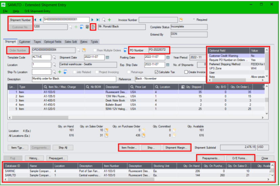The width and height of the screenshot is (280, 186).
Task: Go to last shipment record arrow
Action: point(98,20)
